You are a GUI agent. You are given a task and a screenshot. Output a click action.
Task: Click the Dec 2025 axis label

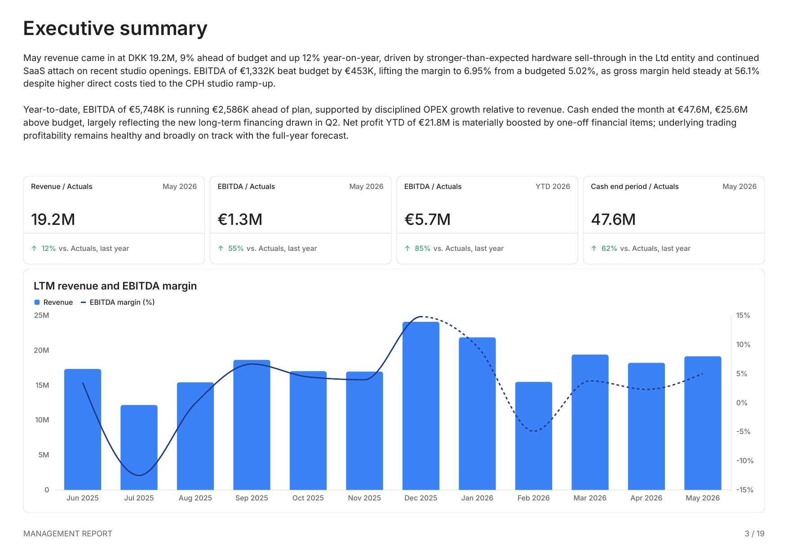421,498
